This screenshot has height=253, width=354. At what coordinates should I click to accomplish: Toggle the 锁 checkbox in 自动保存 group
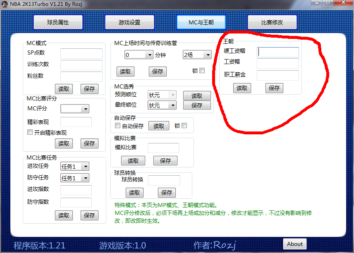(184, 126)
